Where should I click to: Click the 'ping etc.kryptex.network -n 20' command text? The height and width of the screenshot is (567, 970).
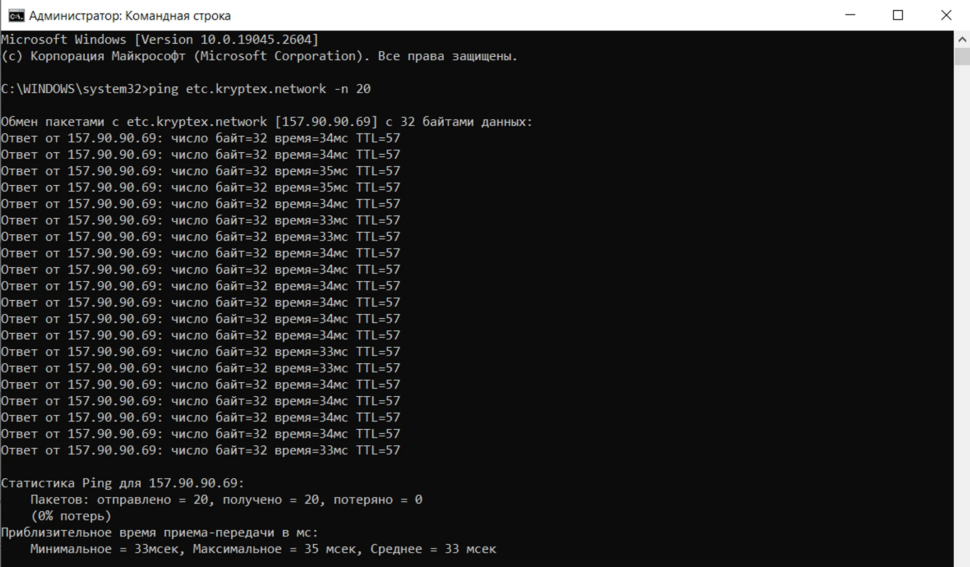pyautogui.click(x=259, y=89)
